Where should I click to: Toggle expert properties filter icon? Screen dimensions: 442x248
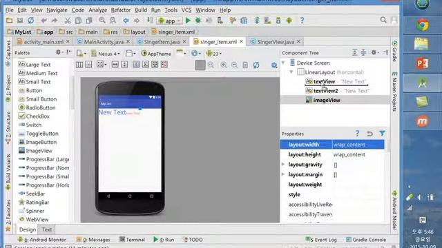tap(382, 133)
